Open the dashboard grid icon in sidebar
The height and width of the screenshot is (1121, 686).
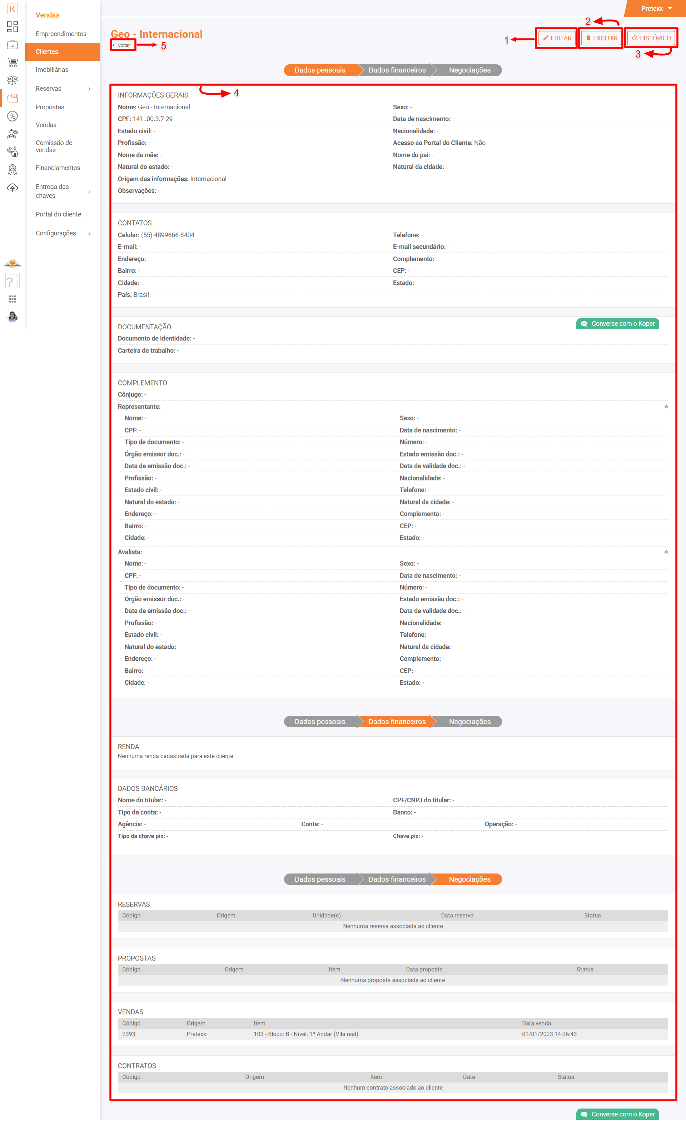12,27
